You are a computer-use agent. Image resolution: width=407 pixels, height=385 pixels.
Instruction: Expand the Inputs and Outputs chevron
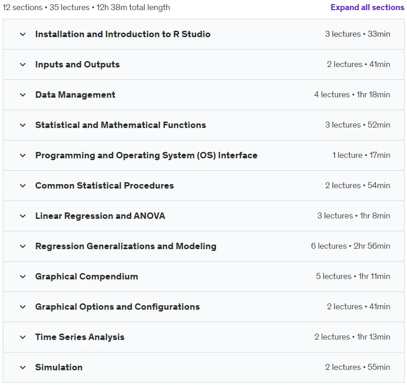(x=23, y=65)
